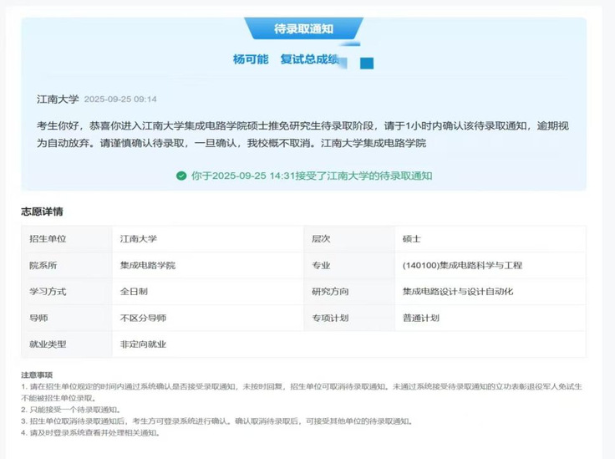
Task: Click the 待录取通知 banner title
Action: tap(303, 29)
